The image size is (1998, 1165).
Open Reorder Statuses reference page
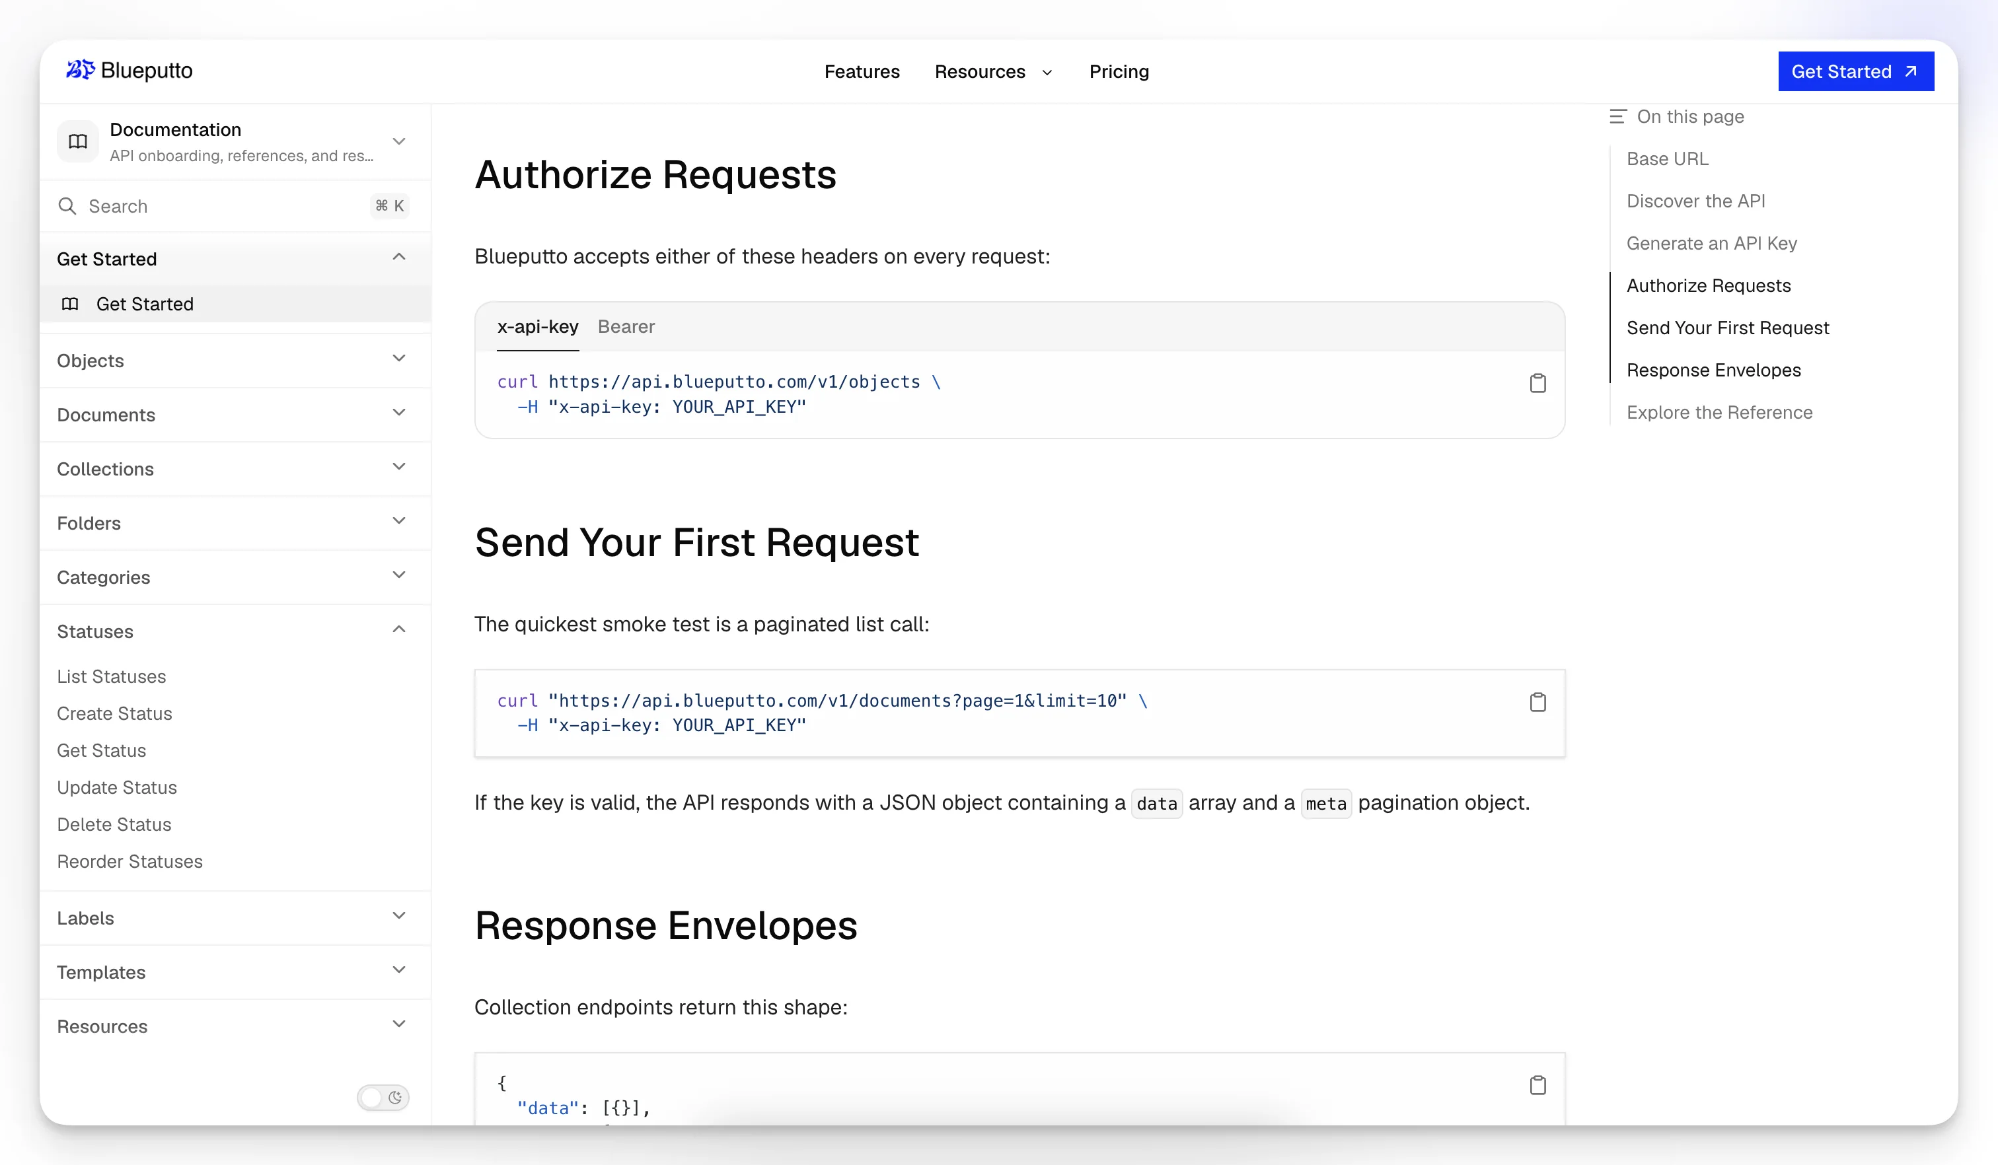pyautogui.click(x=130, y=861)
